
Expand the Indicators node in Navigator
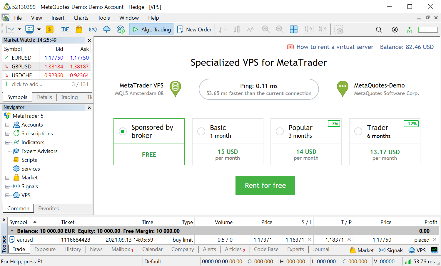[7, 142]
